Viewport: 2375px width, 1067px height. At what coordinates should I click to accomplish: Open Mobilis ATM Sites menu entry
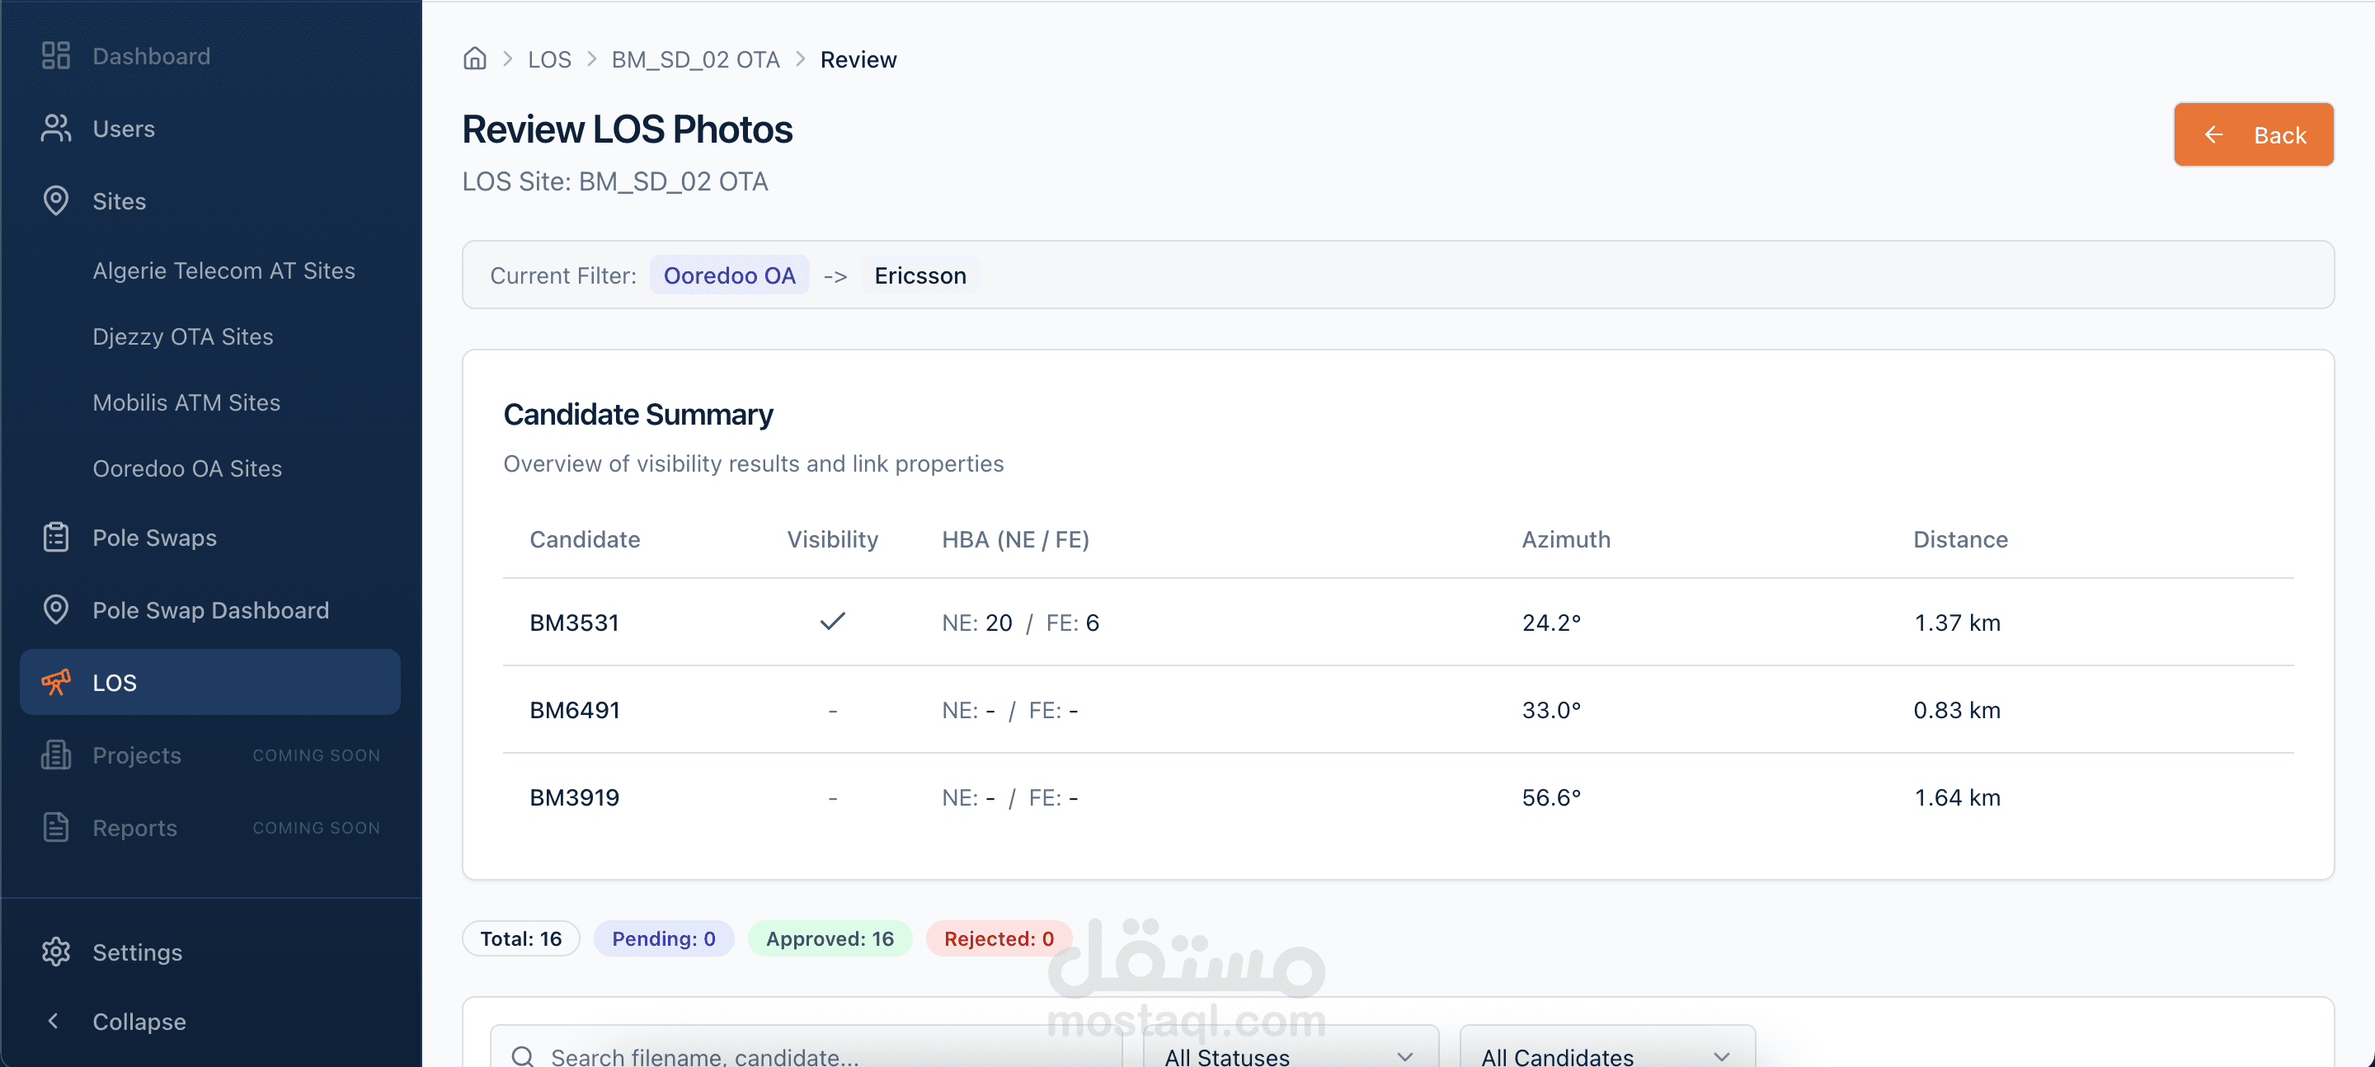tap(186, 403)
